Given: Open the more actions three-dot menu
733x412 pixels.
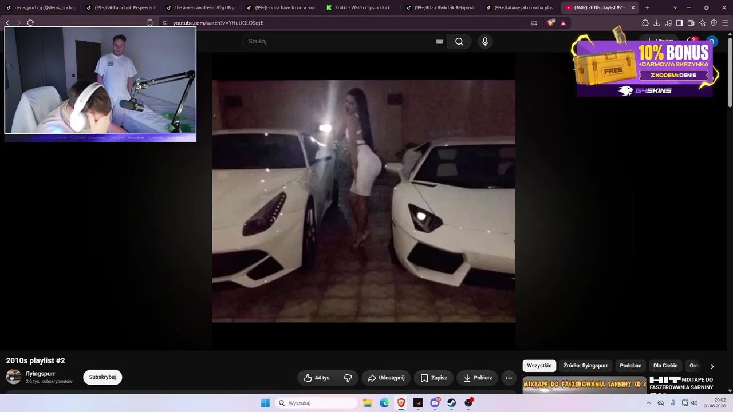Looking at the screenshot, I should [x=509, y=378].
